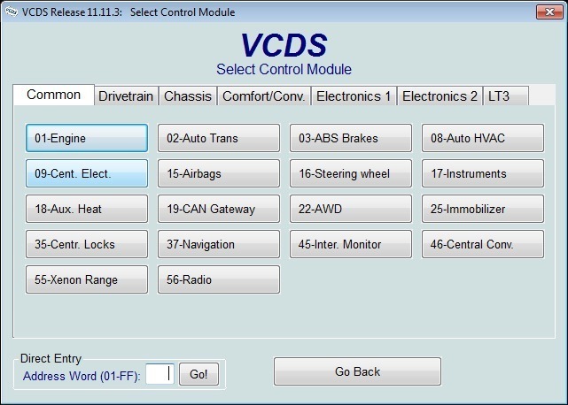Open the 37-Navigation module

(x=219, y=244)
